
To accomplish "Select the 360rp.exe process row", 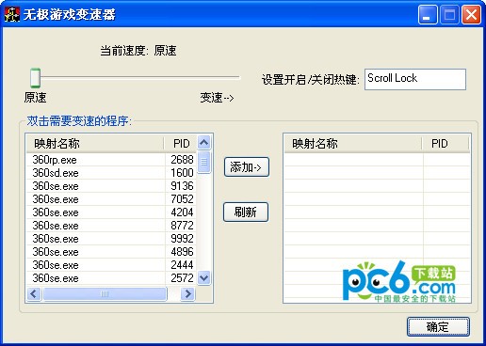I will click(x=111, y=160).
